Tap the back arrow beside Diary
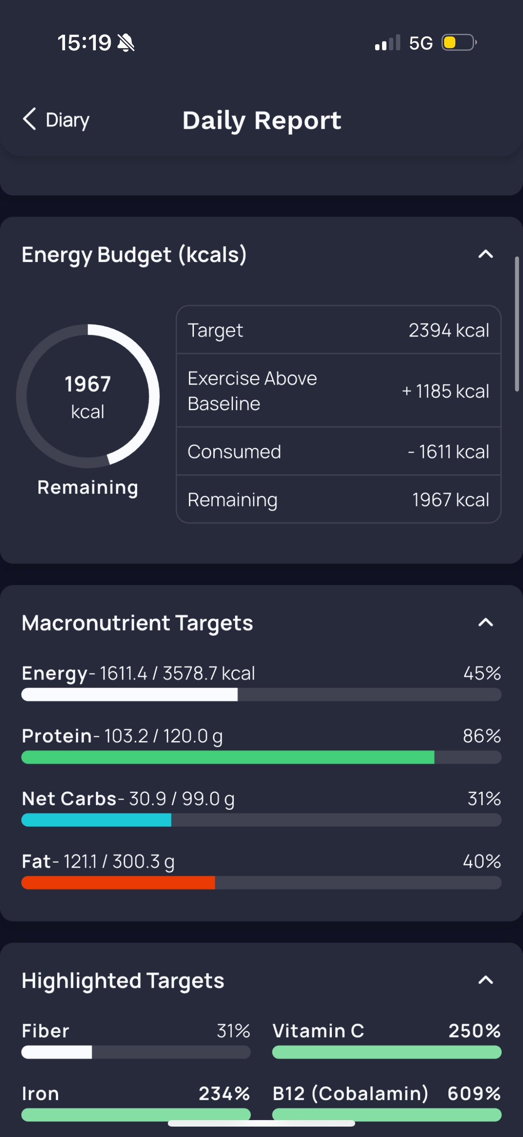 [29, 119]
